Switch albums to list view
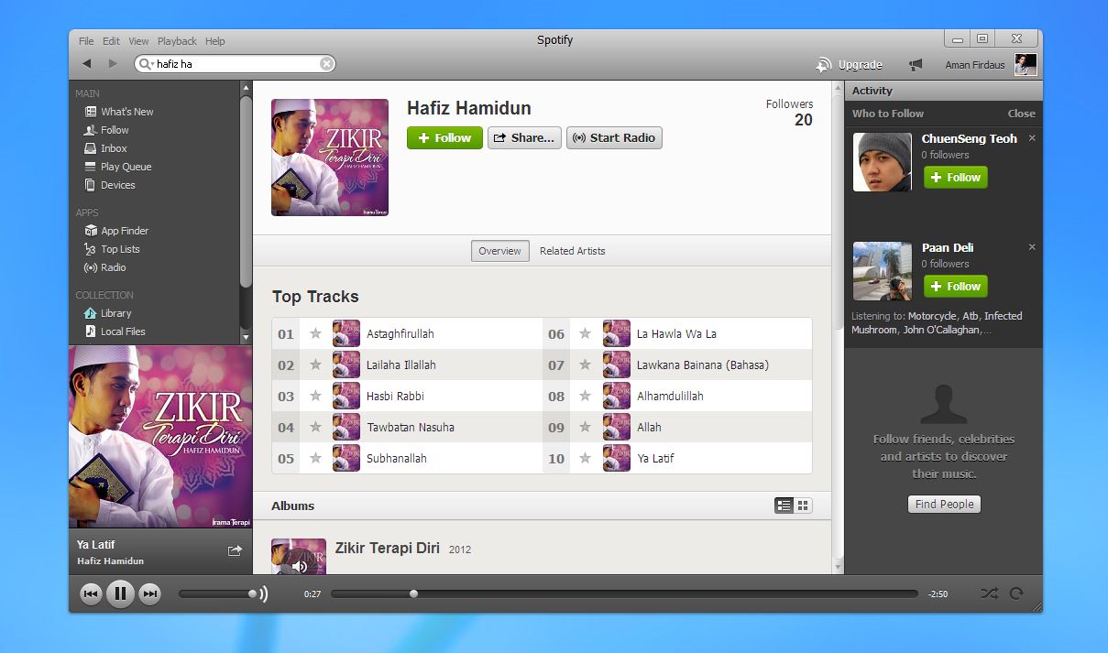1108x653 pixels. click(x=784, y=506)
